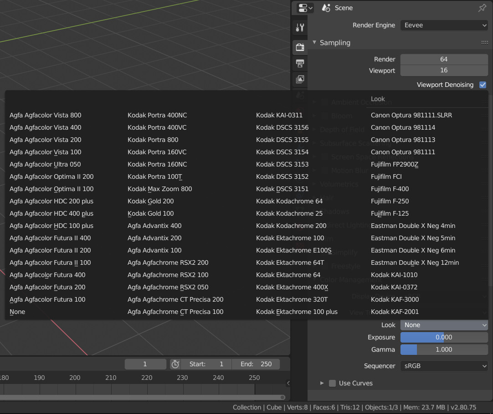This screenshot has height=414, width=493.
Task: Toggle the Use Curves section open
Action: tap(322, 383)
